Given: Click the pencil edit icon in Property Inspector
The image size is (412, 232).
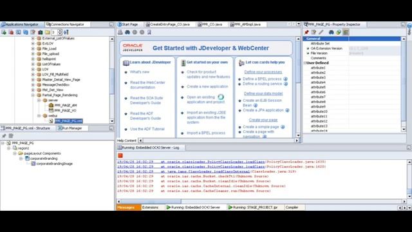Looking at the screenshot, I should point(321,32).
